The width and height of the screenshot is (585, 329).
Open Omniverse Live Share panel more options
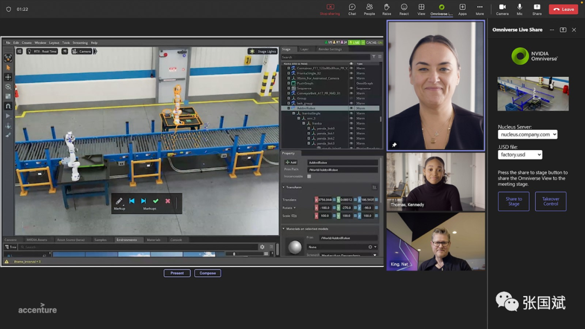(x=552, y=30)
